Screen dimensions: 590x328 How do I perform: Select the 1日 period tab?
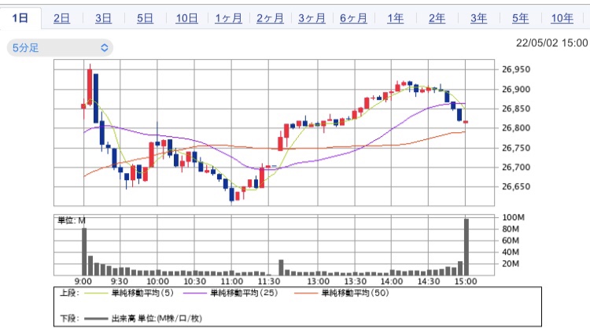pyautogui.click(x=20, y=18)
